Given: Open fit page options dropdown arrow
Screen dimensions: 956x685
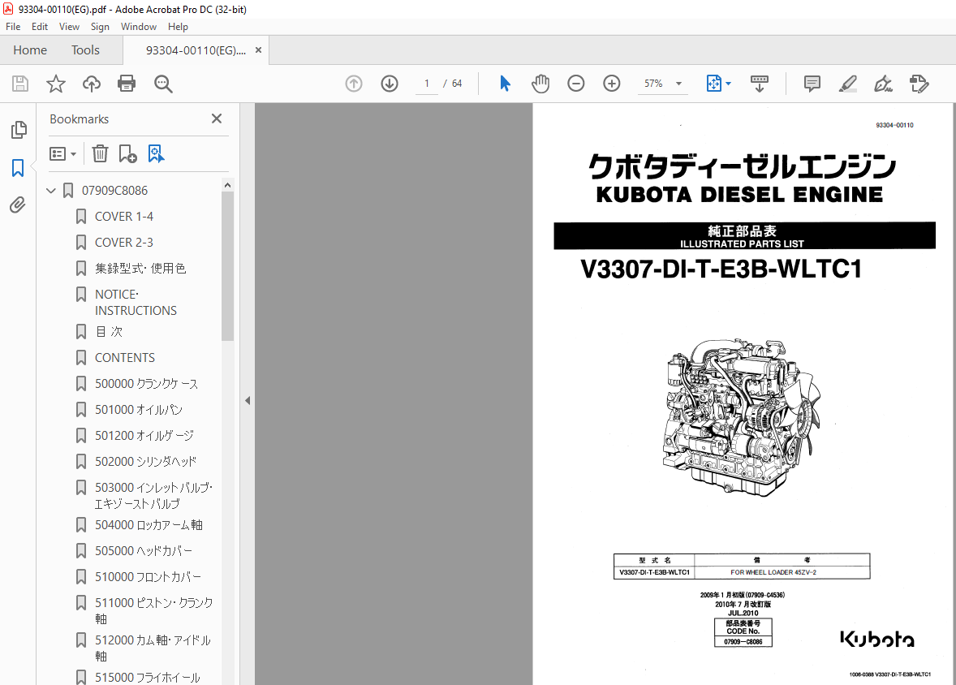Looking at the screenshot, I should tap(729, 84).
